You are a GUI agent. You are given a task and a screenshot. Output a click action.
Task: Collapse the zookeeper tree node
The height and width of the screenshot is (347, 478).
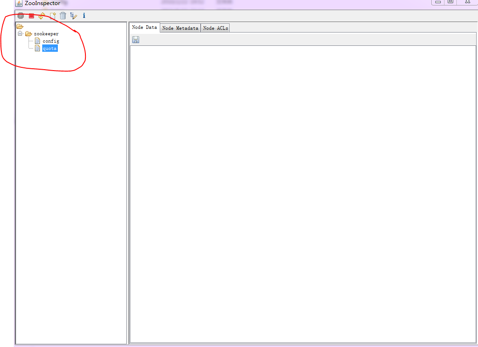tap(20, 34)
